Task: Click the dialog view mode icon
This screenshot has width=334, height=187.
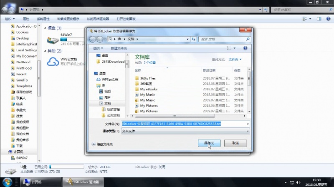Action: point(229,48)
